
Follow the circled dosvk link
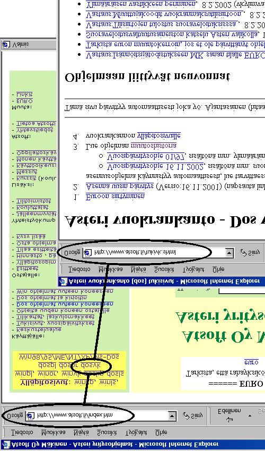pos(91,365)
